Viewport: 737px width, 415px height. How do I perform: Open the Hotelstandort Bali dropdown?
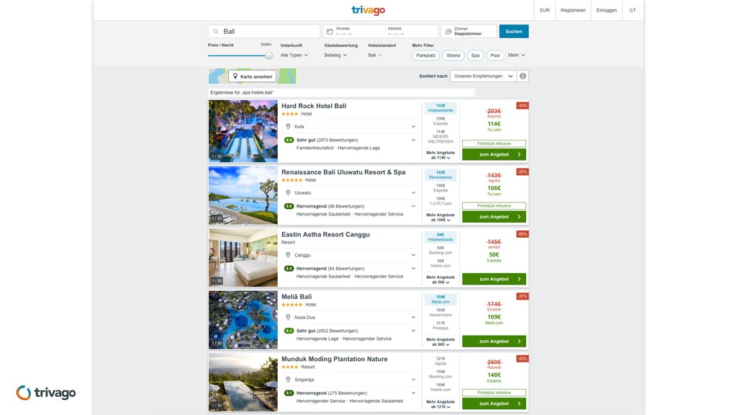(375, 55)
